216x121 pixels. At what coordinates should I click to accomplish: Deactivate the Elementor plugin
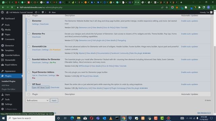tap(44, 24)
